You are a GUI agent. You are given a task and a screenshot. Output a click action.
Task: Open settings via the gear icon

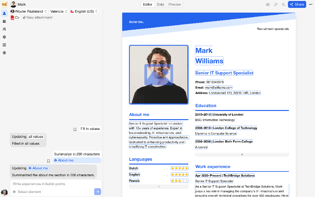click(x=4, y=37)
